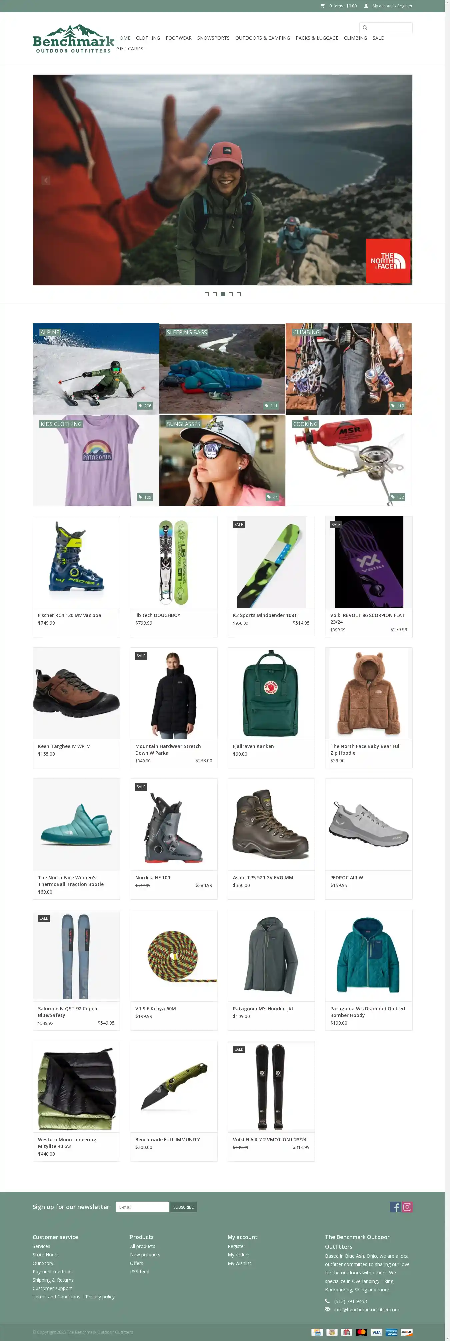Click the Visa payment icon

click(377, 1332)
